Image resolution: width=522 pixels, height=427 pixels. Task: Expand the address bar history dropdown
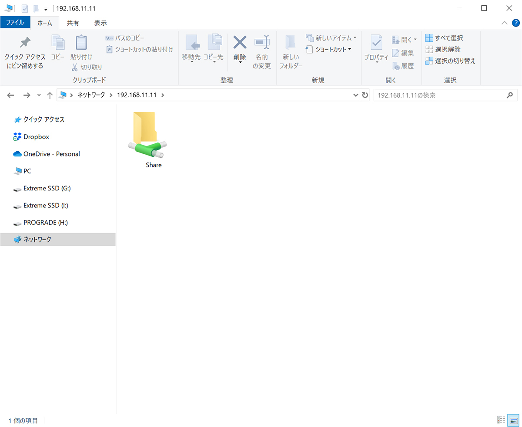(x=356, y=95)
